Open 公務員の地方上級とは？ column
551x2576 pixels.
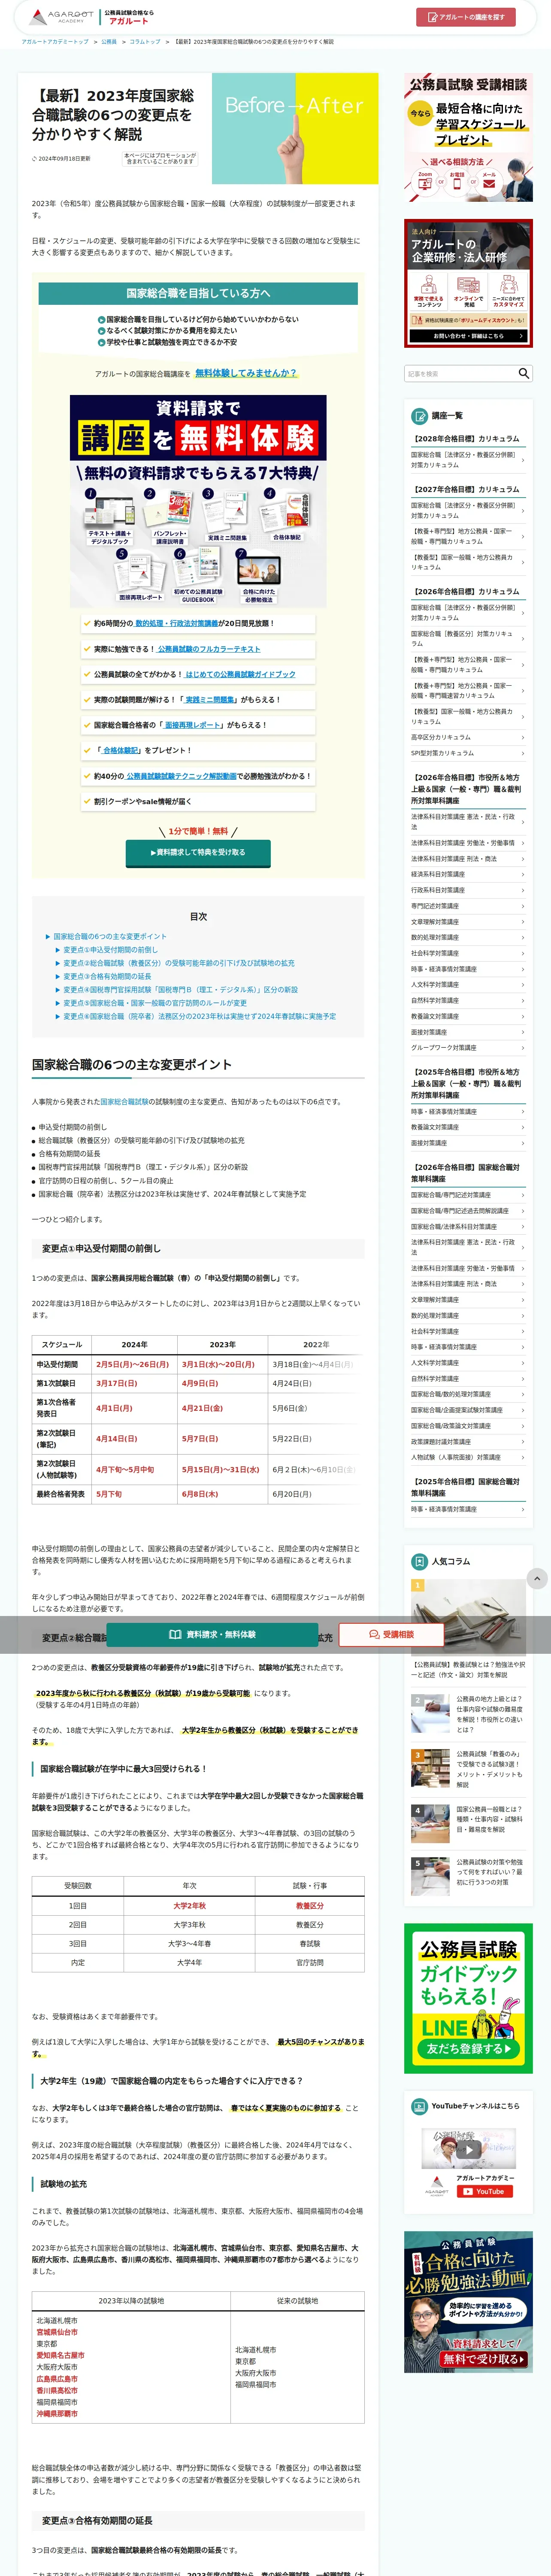pos(490,1713)
